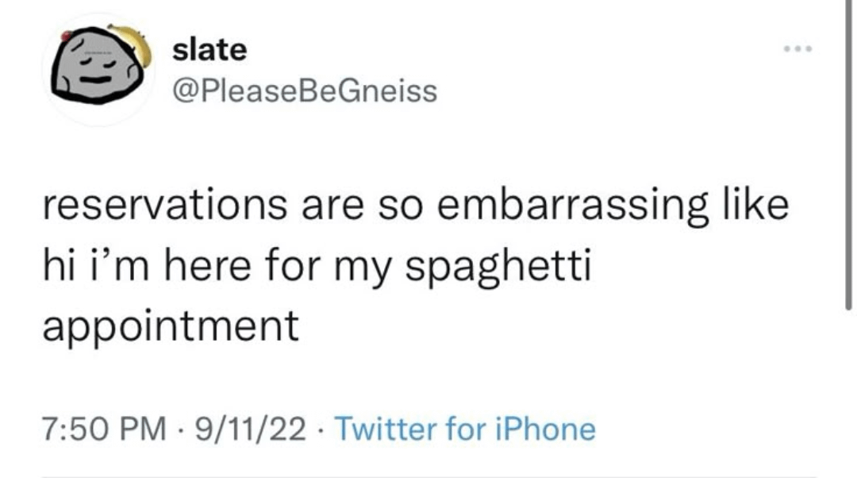Click the word "appointment" in the tweet
Screen dimensions: 857x478
[171, 325]
